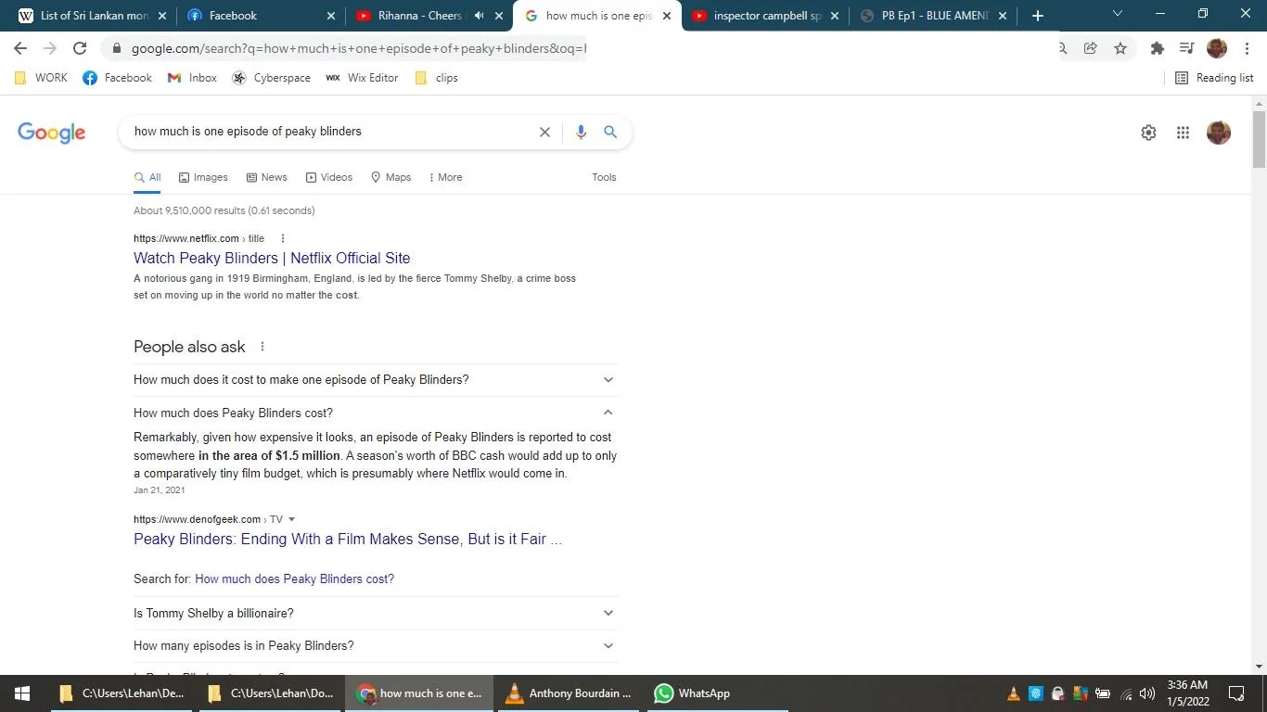Click the page vertical scrollbar thumb

click(1259, 140)
